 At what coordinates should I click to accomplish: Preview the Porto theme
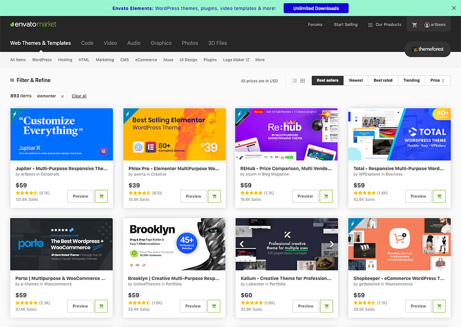coord(80,306)
